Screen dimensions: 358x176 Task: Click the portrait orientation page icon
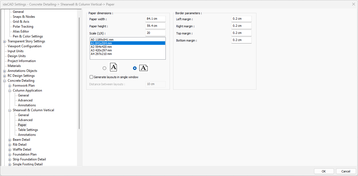[x=114, y=67]
